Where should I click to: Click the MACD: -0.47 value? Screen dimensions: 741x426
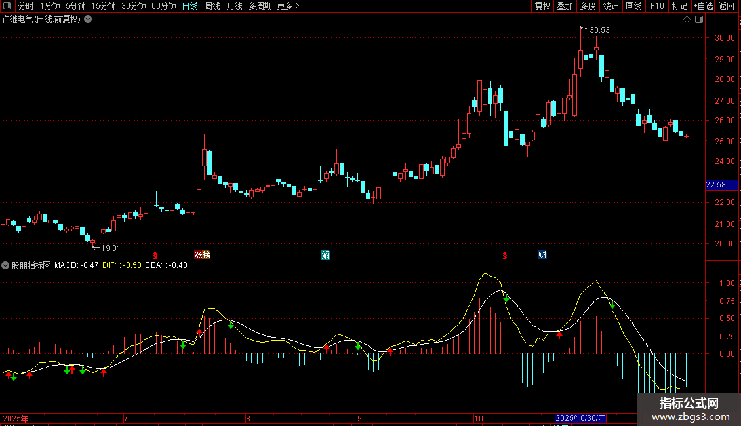77,265
